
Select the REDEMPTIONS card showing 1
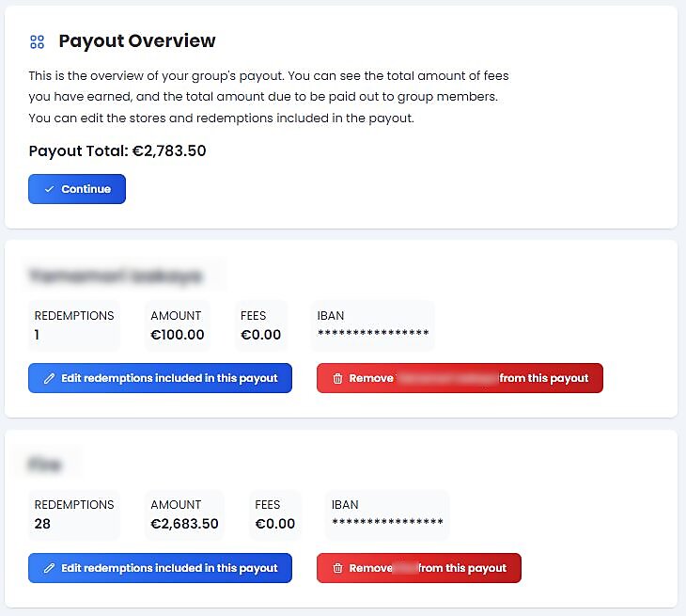click(74, 325)
